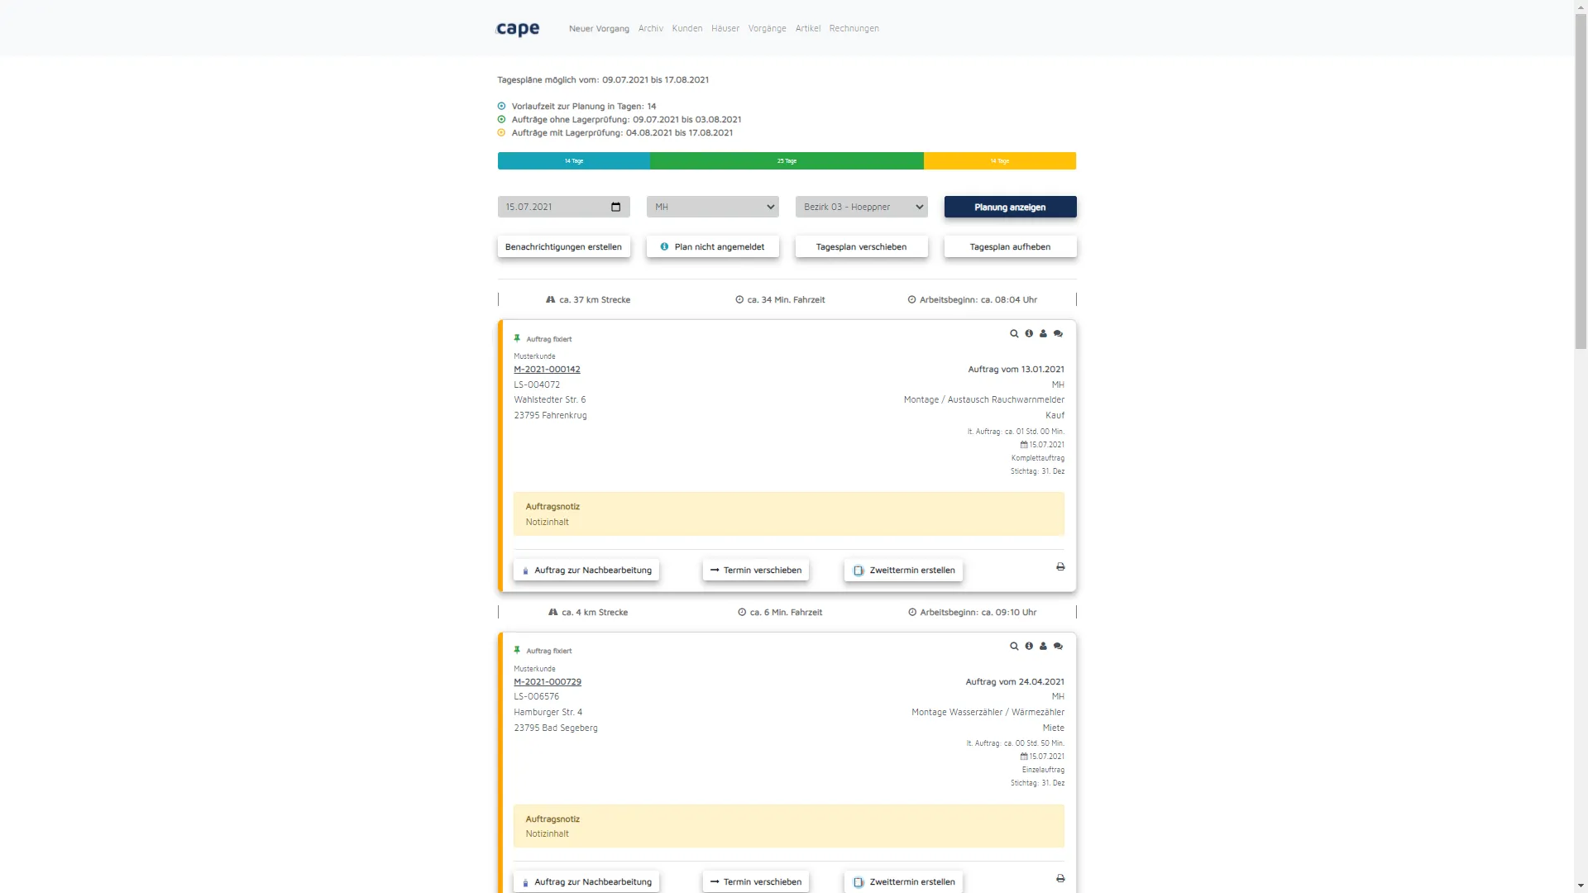Click green pin icon on order M-2021-000729
The image size is (1588, 893).
pos(517,651)
